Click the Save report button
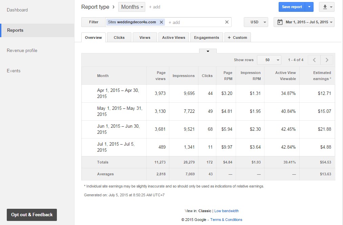This screenshot has height=225, width=343. click(292, 7)
